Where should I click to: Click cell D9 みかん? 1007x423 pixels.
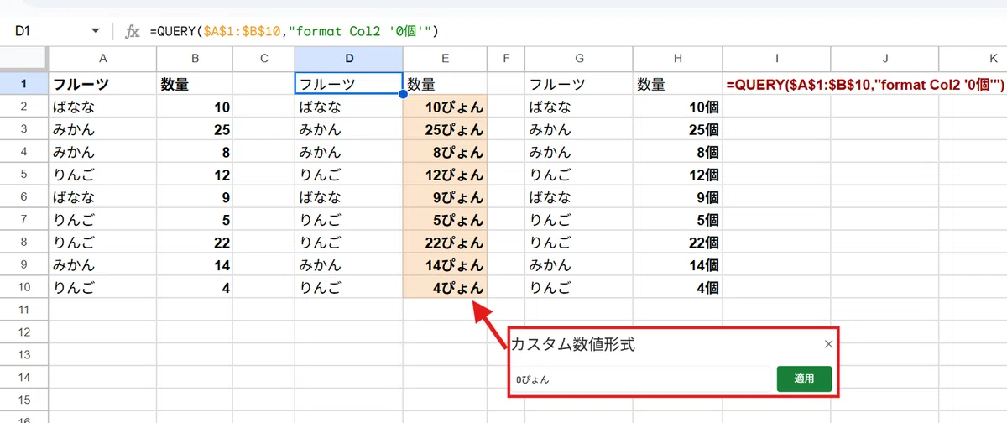(349, 265)
